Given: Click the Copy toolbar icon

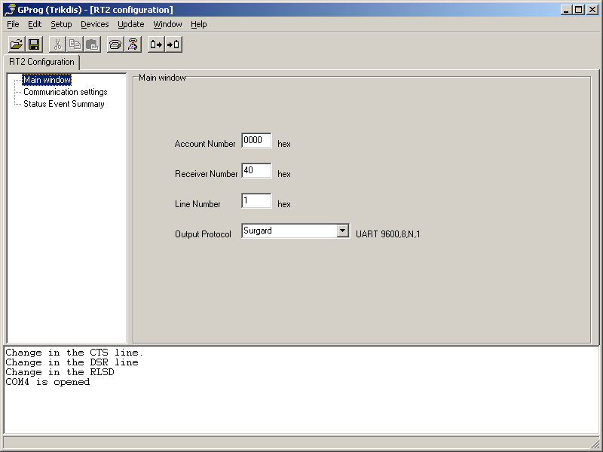Looking at the screenshot, I should (74, 44).
